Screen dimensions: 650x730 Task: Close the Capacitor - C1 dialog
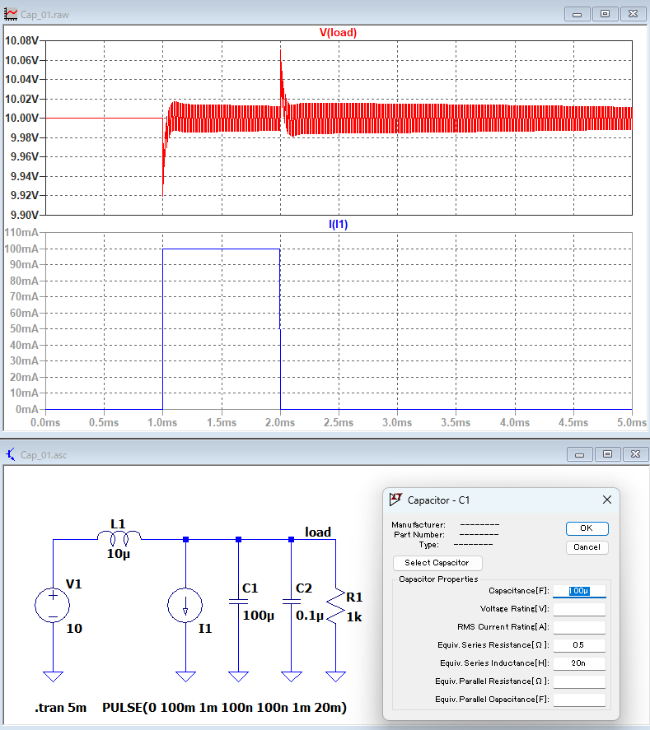607,500
